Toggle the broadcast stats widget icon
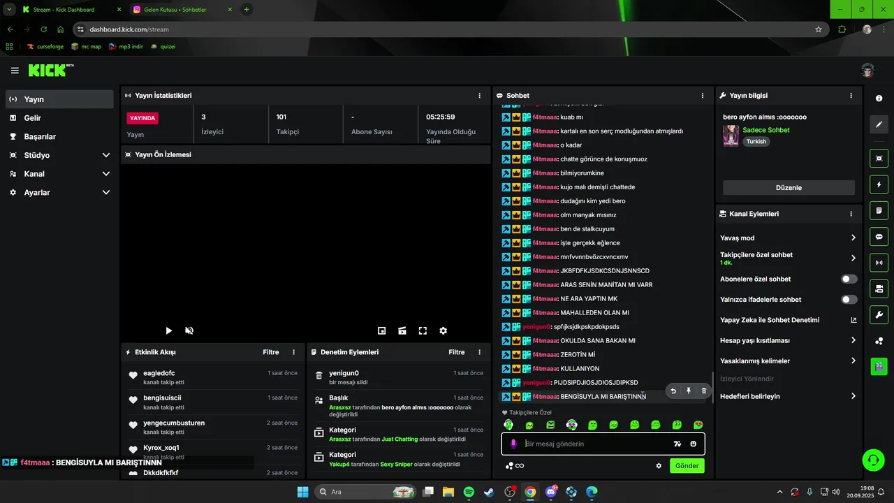Image resolution: width=894 pixels, height=503 pixels. pyautogui.click(x=879, y=263)
